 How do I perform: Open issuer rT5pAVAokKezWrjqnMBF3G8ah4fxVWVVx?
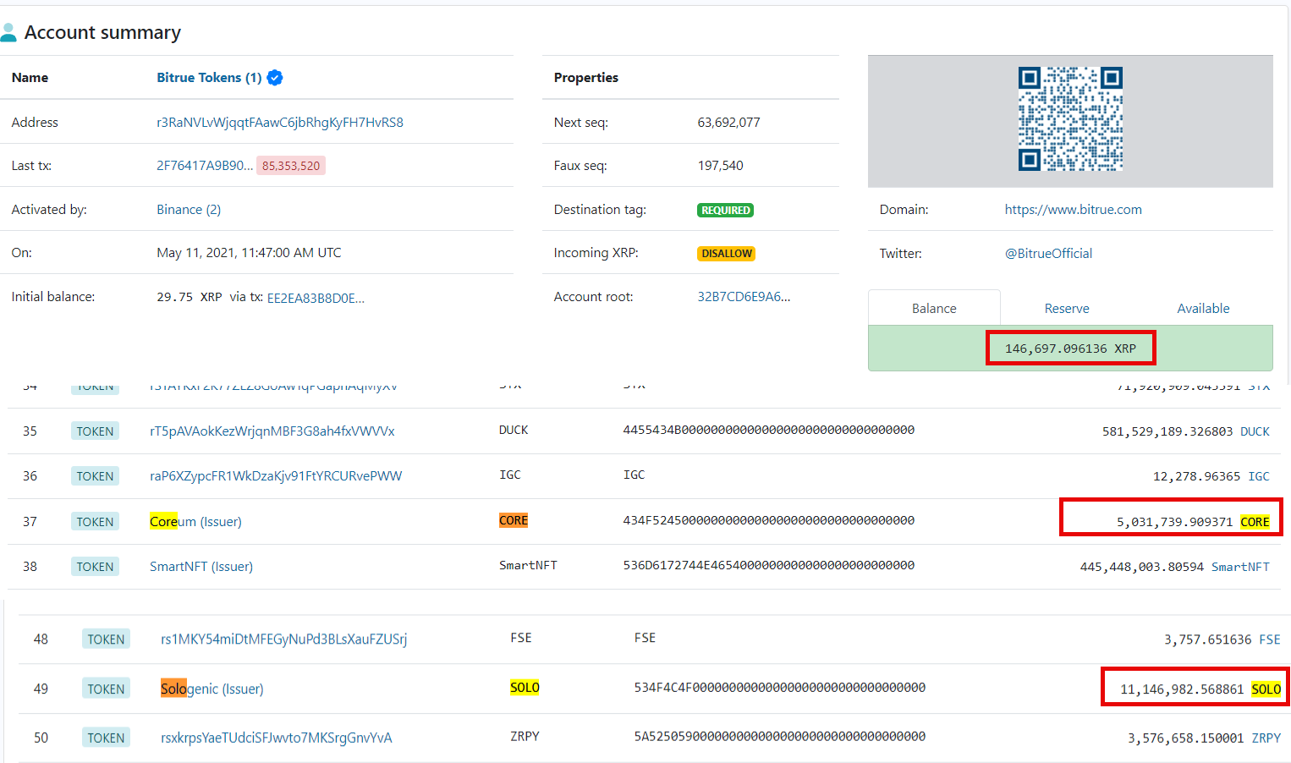pos(272,431)
